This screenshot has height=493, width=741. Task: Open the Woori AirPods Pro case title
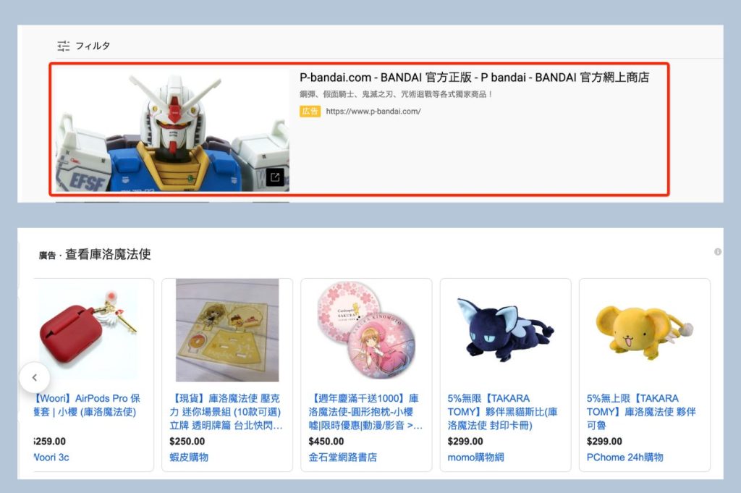coord(87,405)
